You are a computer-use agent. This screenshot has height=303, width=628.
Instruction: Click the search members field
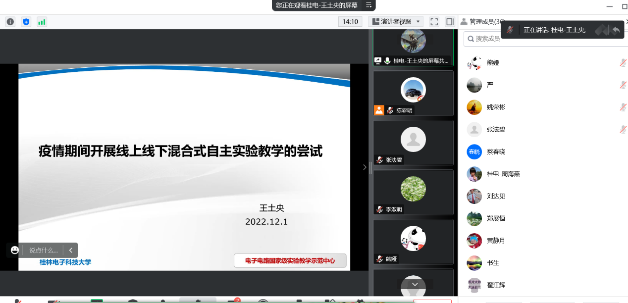[545, 39]
